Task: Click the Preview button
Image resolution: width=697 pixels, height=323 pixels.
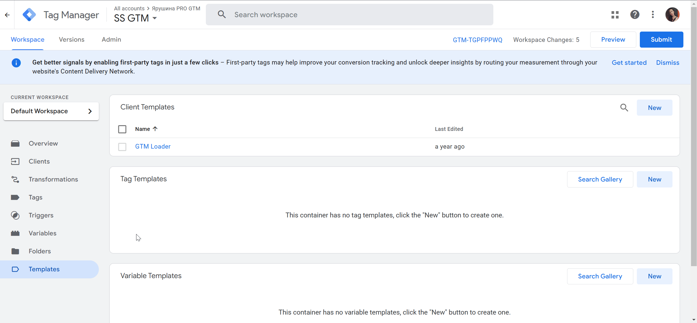Action: tap(613, 39)
